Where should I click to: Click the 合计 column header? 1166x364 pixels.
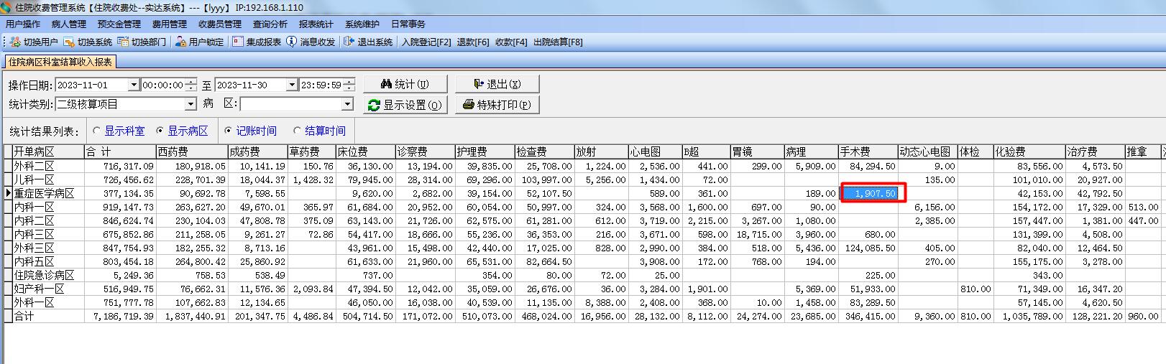pyautogui.click(x=121, y=152)
